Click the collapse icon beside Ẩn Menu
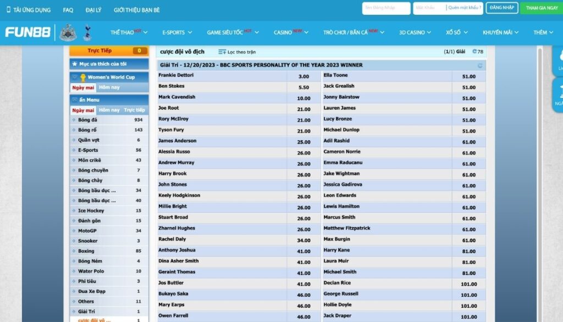Image resolution: width=563 pixels, height=322 pixels. coord(75,100)
